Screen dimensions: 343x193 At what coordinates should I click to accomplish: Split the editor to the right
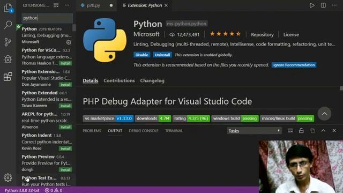click(x=323, y=5)
